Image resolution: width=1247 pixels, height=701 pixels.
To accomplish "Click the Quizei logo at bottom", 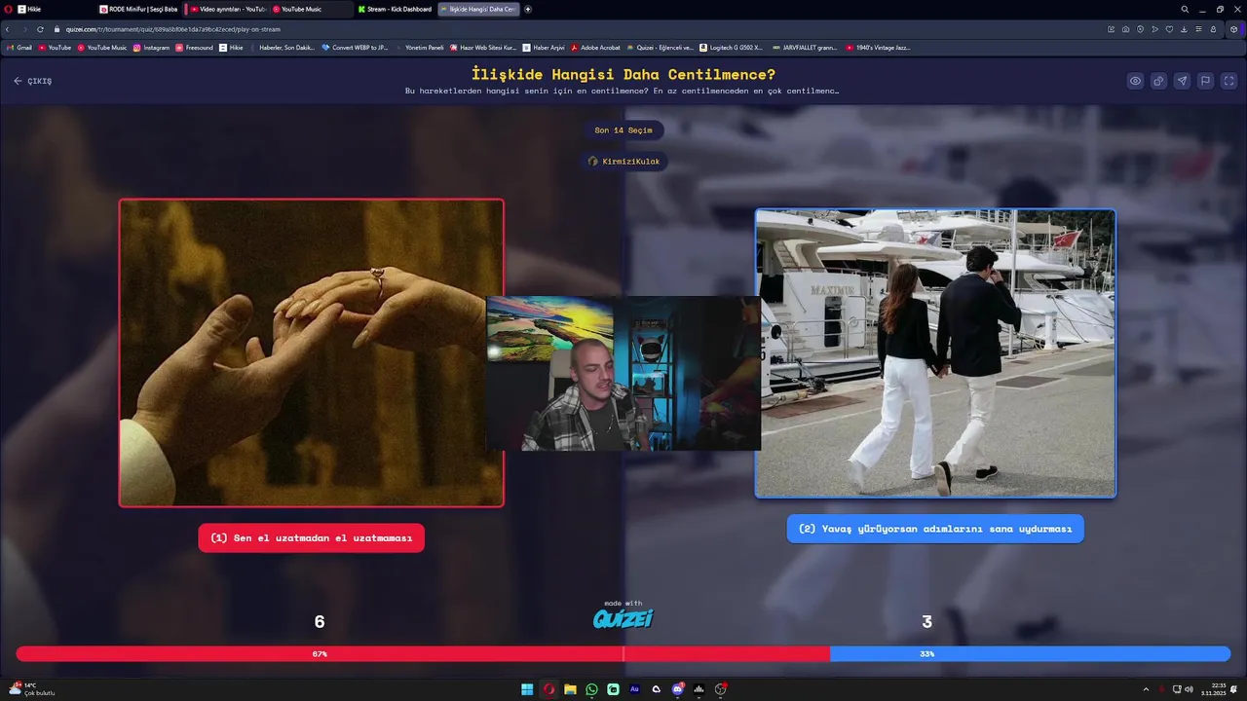I will pos(623,618).
